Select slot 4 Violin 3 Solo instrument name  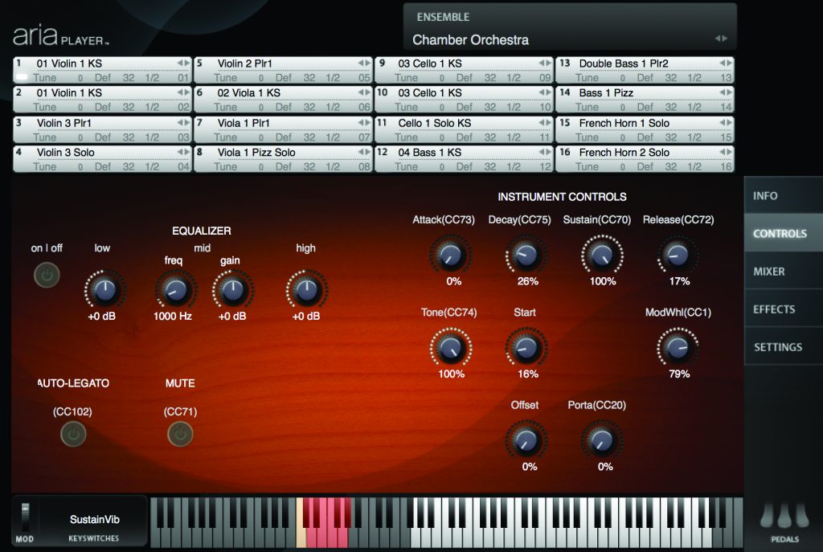pos(66,152)
